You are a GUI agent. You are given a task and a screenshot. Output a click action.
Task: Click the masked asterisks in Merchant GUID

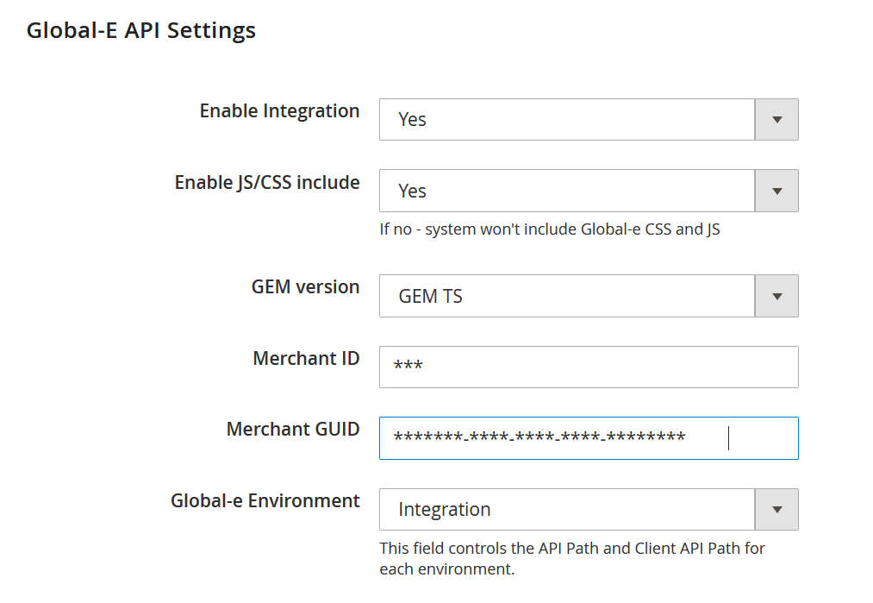539,438
